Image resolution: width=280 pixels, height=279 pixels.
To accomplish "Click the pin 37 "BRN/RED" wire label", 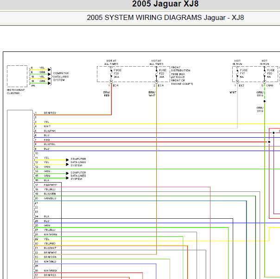I will pyautogui.click(x=50, y=275).
